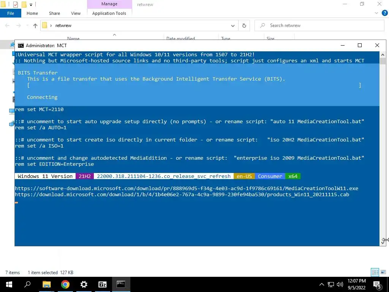Expand address bar history dropdown

coord(233,25)
